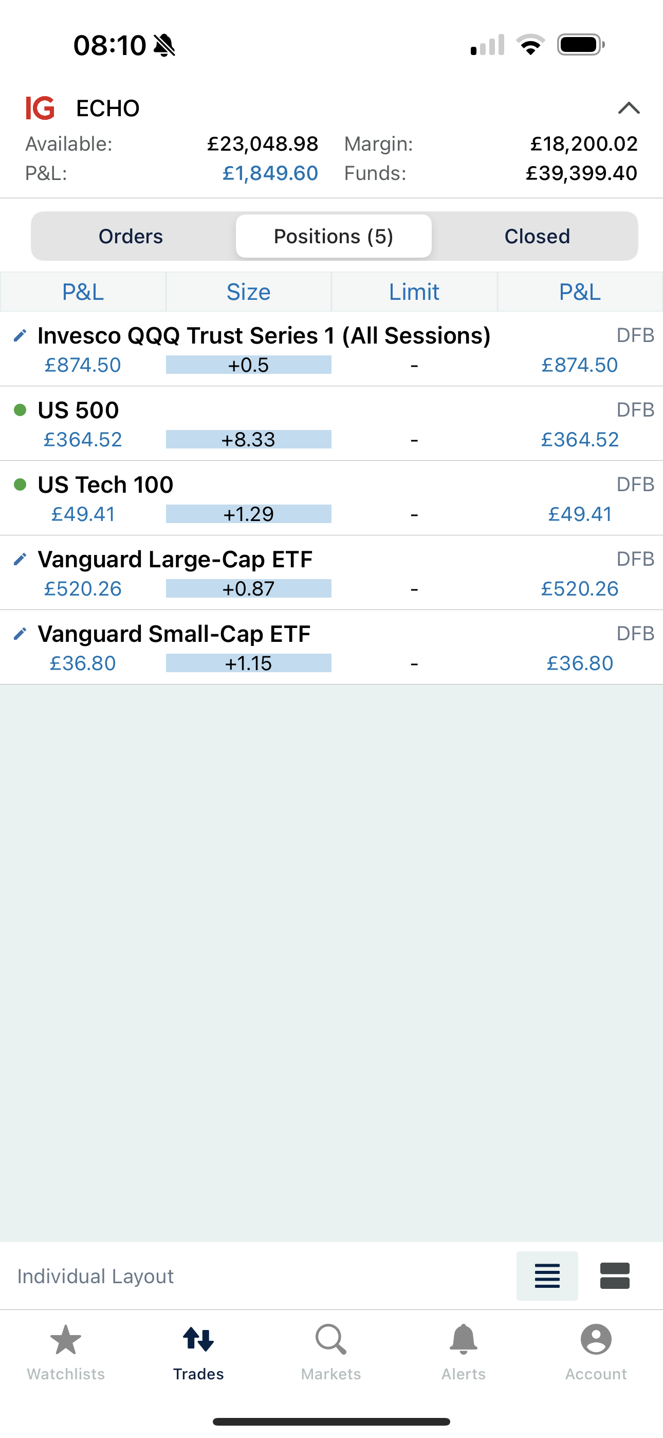Switch to the Closed tab

(x=537, y=236)
